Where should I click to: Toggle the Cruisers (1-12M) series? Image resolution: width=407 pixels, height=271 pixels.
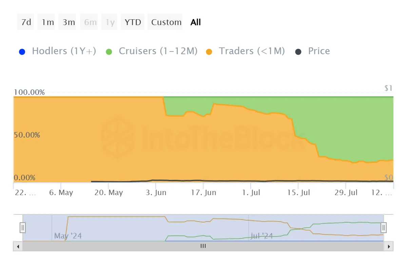click(x=158, y=51)
